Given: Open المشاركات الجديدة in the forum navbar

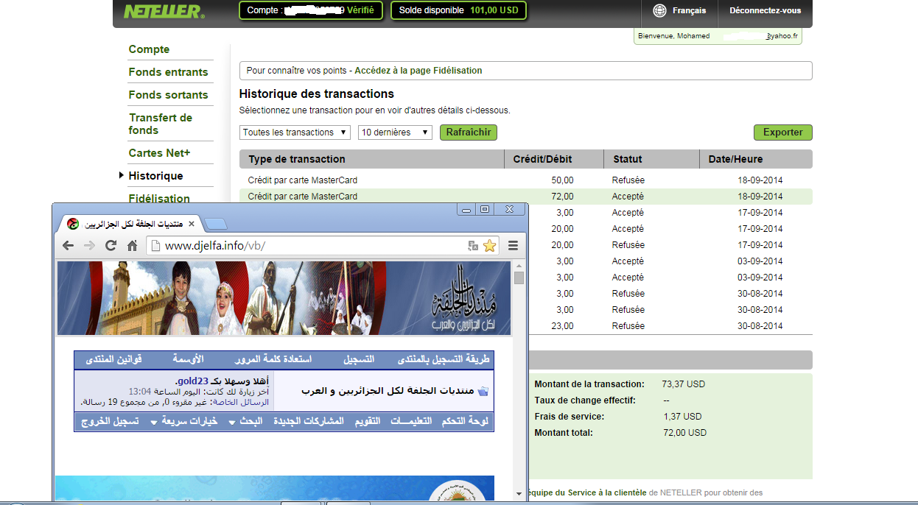Looking at the screenshot, I should 309,422.
